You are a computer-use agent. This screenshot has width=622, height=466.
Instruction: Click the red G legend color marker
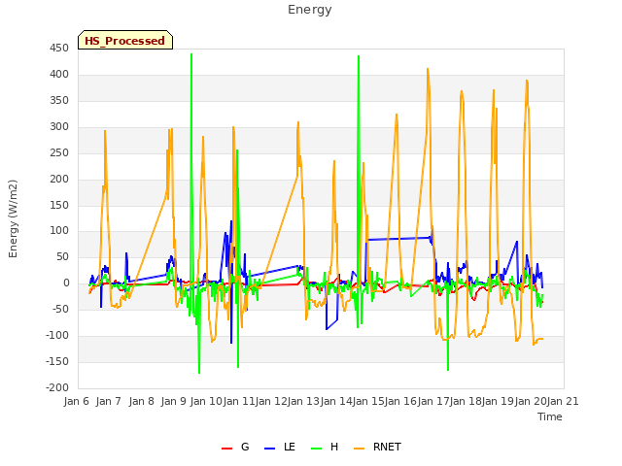(226, 449)
